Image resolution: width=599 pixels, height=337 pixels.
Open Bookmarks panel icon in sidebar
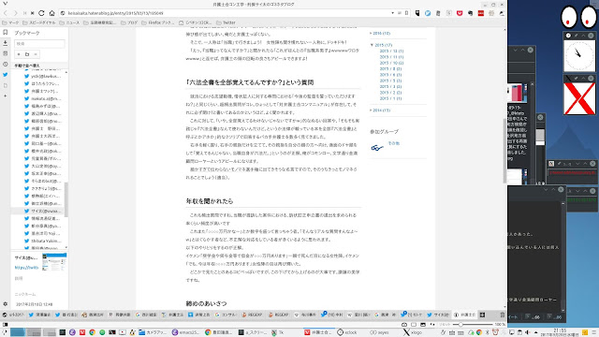point(5,33)
